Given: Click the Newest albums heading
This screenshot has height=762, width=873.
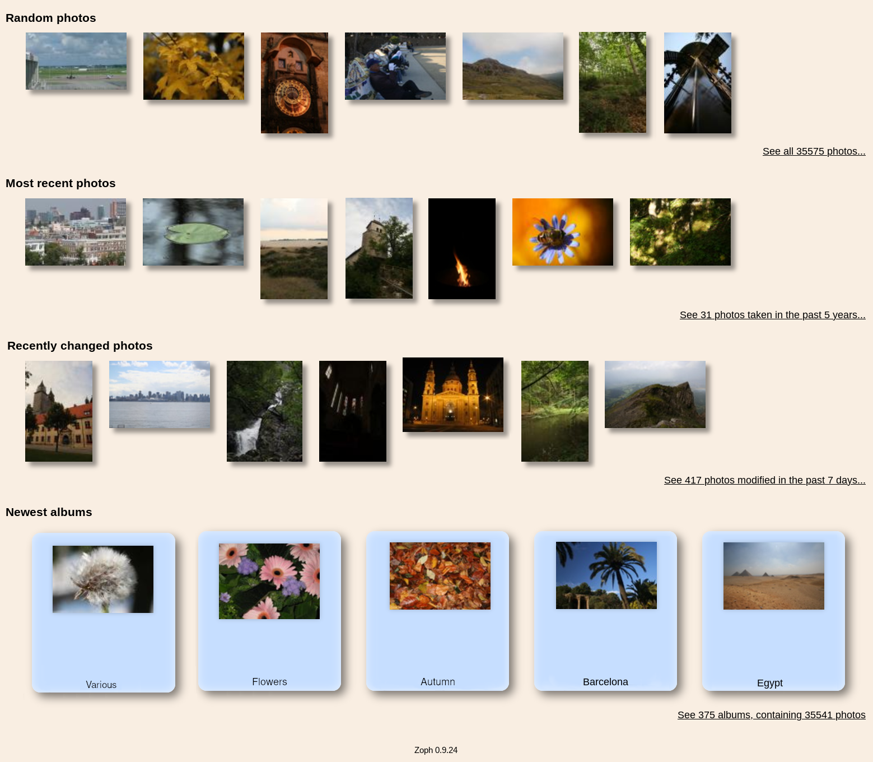Looking at the screenshot, I should 49,512.
